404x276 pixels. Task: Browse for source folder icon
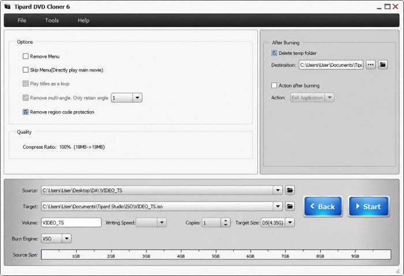[290, 190]
